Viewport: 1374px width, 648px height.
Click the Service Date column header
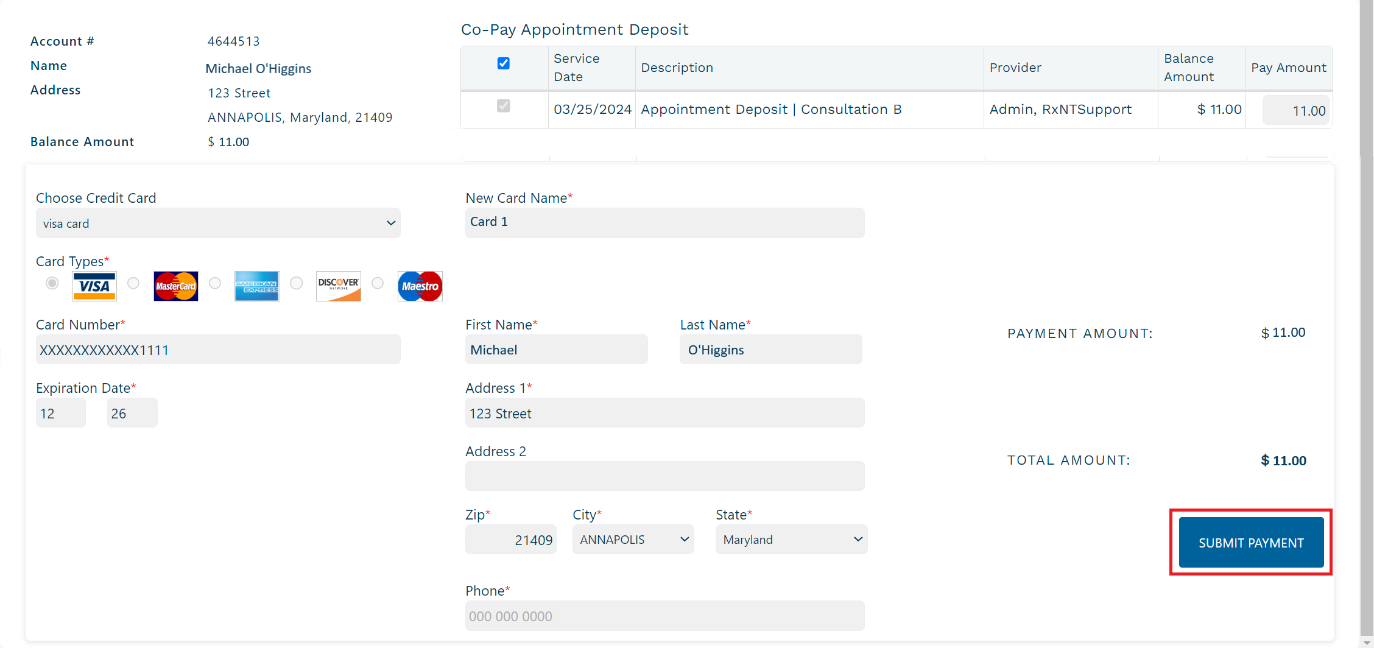point(591,68)
